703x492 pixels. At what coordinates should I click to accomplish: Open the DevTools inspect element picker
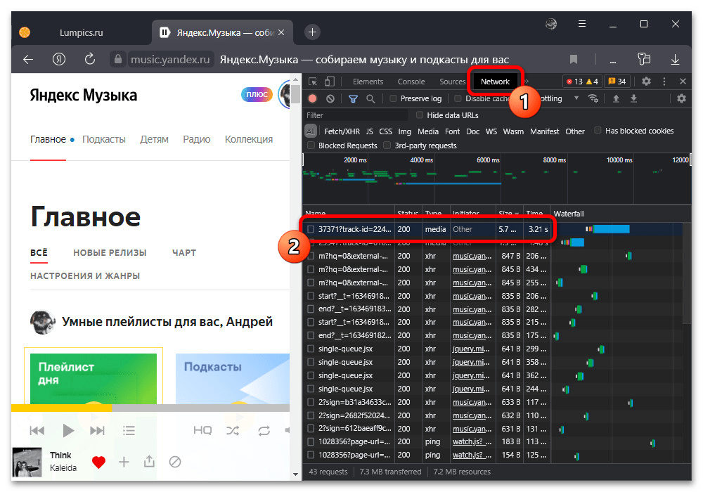(313, 82)
